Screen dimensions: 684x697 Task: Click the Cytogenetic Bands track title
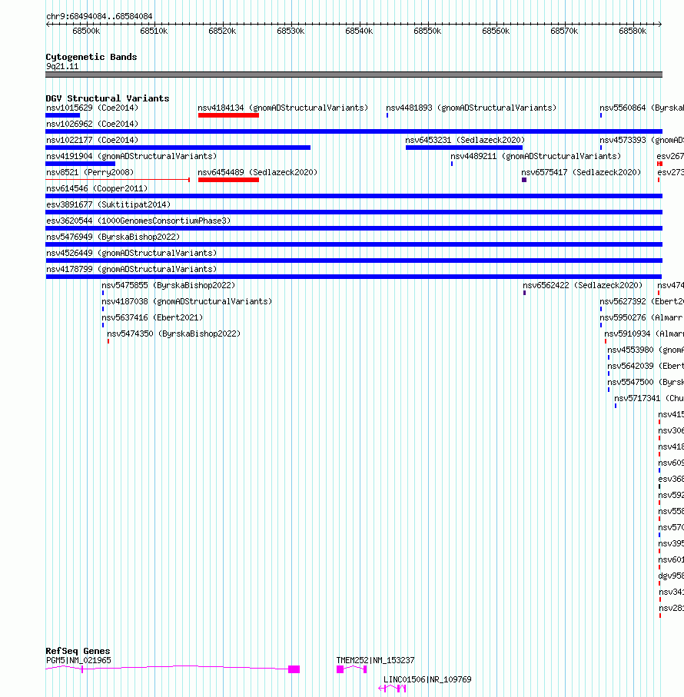tap(91, 57)
